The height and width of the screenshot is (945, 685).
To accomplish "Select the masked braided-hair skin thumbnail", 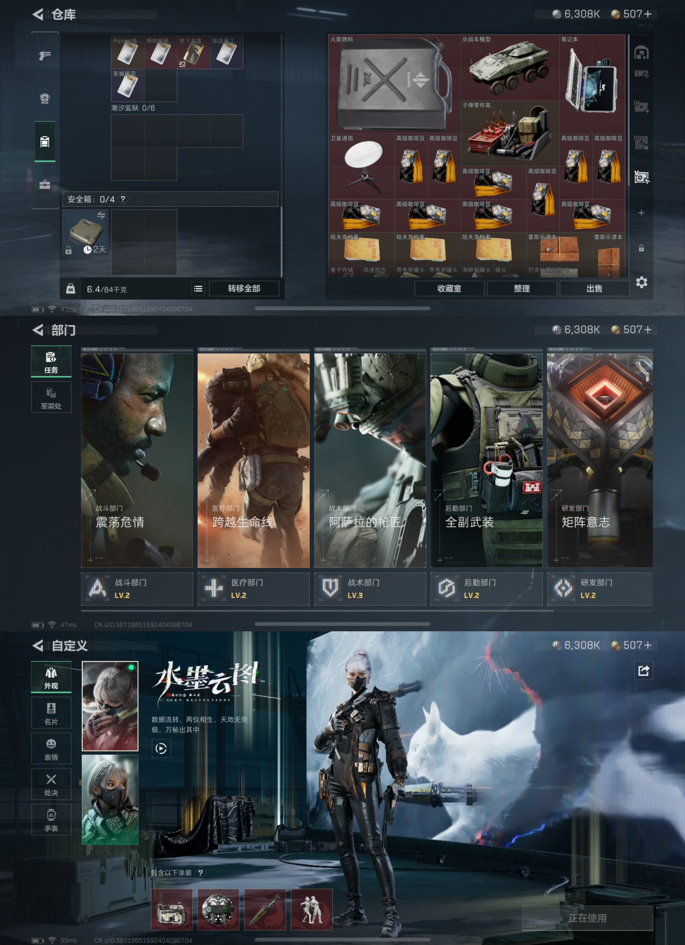I will 110,800.
